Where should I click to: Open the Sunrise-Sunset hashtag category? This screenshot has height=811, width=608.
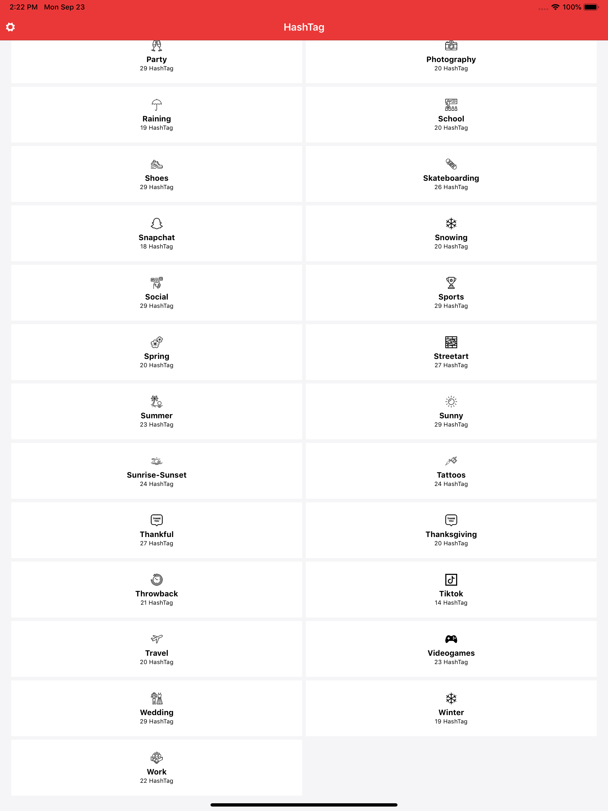coord(156,471)
